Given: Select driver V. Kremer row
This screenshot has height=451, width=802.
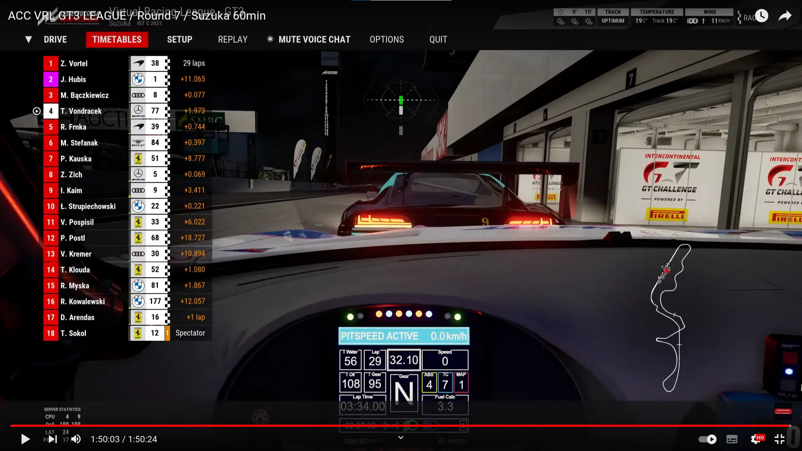Looking at the screenshot, I should pyautogui.click(x=127, y=254).
